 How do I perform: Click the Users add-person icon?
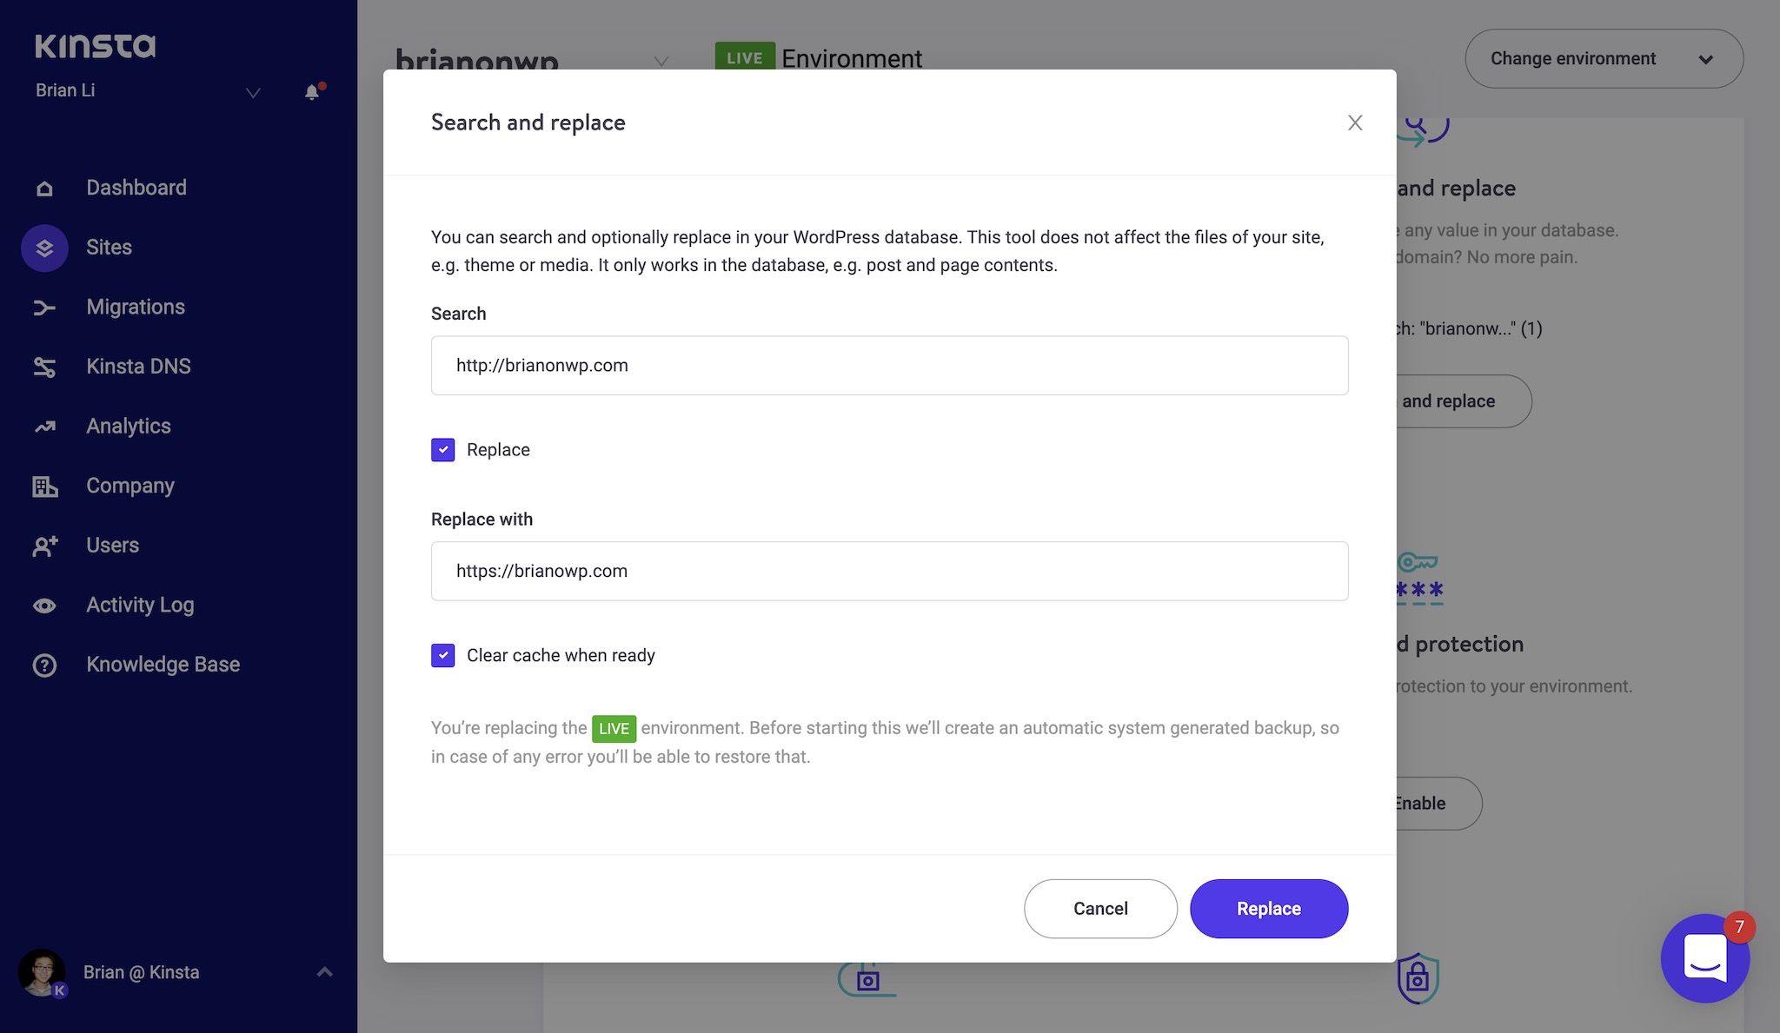pos(44,546)
